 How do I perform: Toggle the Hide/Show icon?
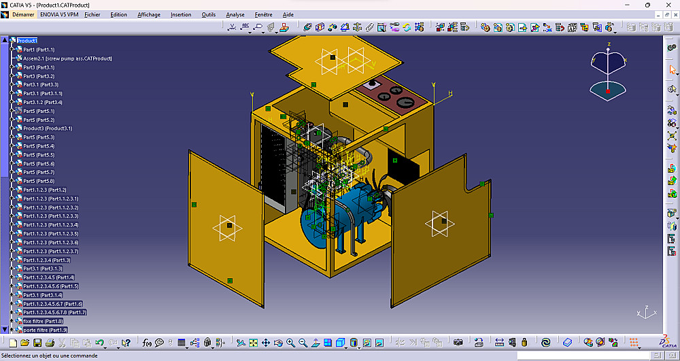pos(367,343)
